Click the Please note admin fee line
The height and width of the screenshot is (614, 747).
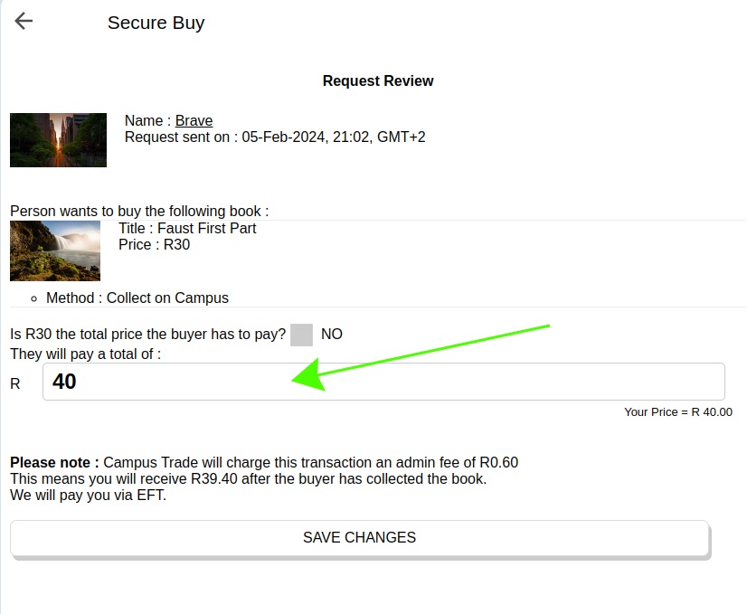264,463
